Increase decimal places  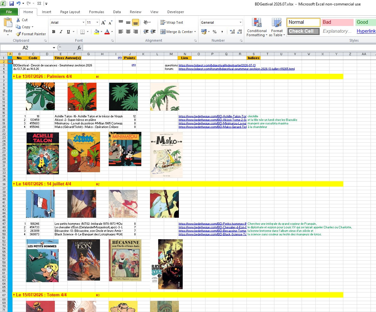pos(232,32)
